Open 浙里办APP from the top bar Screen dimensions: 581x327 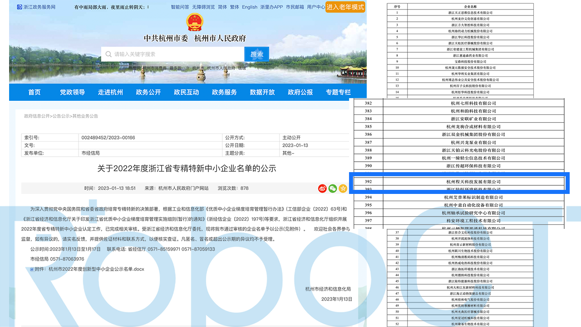pos(271,7)
